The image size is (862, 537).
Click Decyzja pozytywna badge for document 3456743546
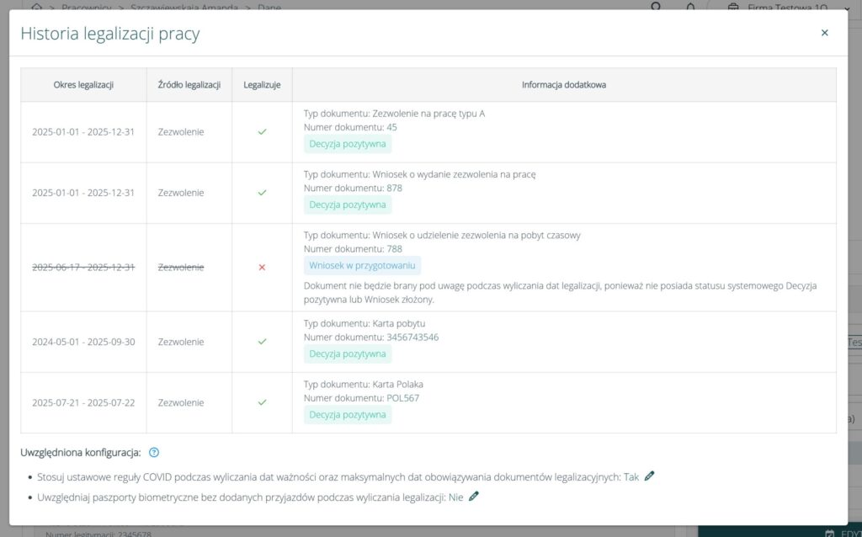coord(347,354)
